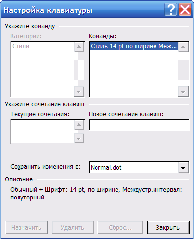This screenshot has height=239, width=194.
Task: Select command Стиль 14 pt по ширине
Action: 134,46
